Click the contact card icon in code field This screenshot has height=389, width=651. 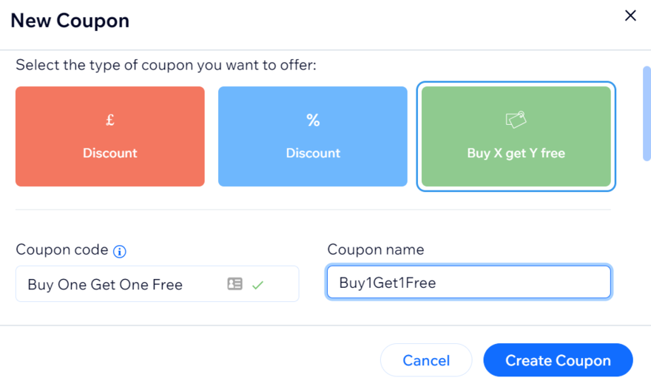click(x=235, y=284)
